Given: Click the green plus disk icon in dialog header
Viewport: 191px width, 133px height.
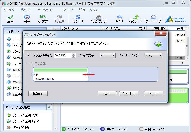Looking at the screenshot, I should tap(158, 44).
